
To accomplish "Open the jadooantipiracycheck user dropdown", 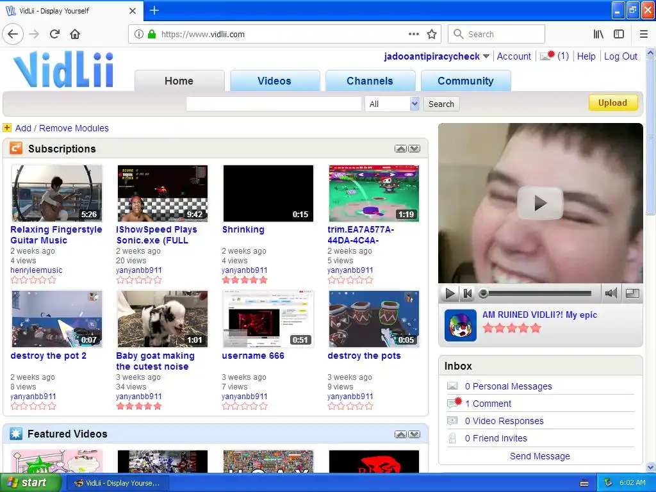I will pos(486,56).
